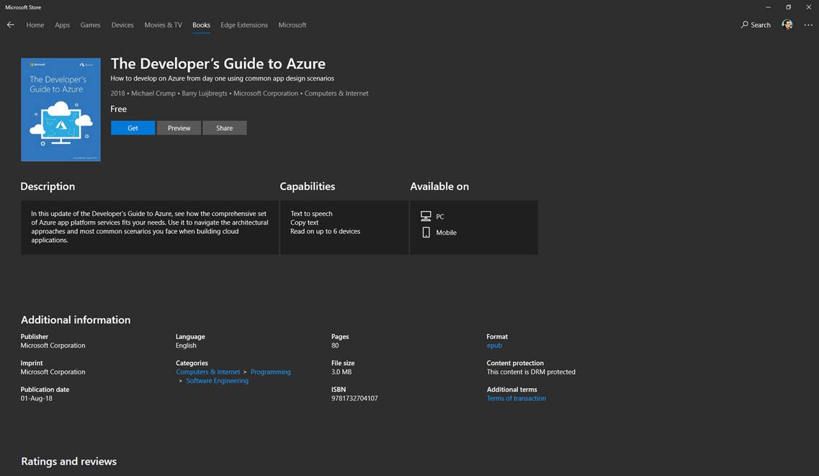
Task: Click the Mobile device icon
Action: [426, 233]
